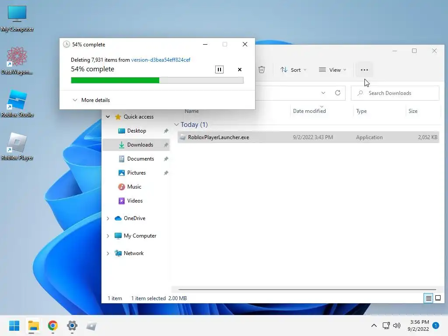Click the horizontal scrollbar in file list
Image resolution: width=448 pixels, height=336 pixels.
point(307,290)
